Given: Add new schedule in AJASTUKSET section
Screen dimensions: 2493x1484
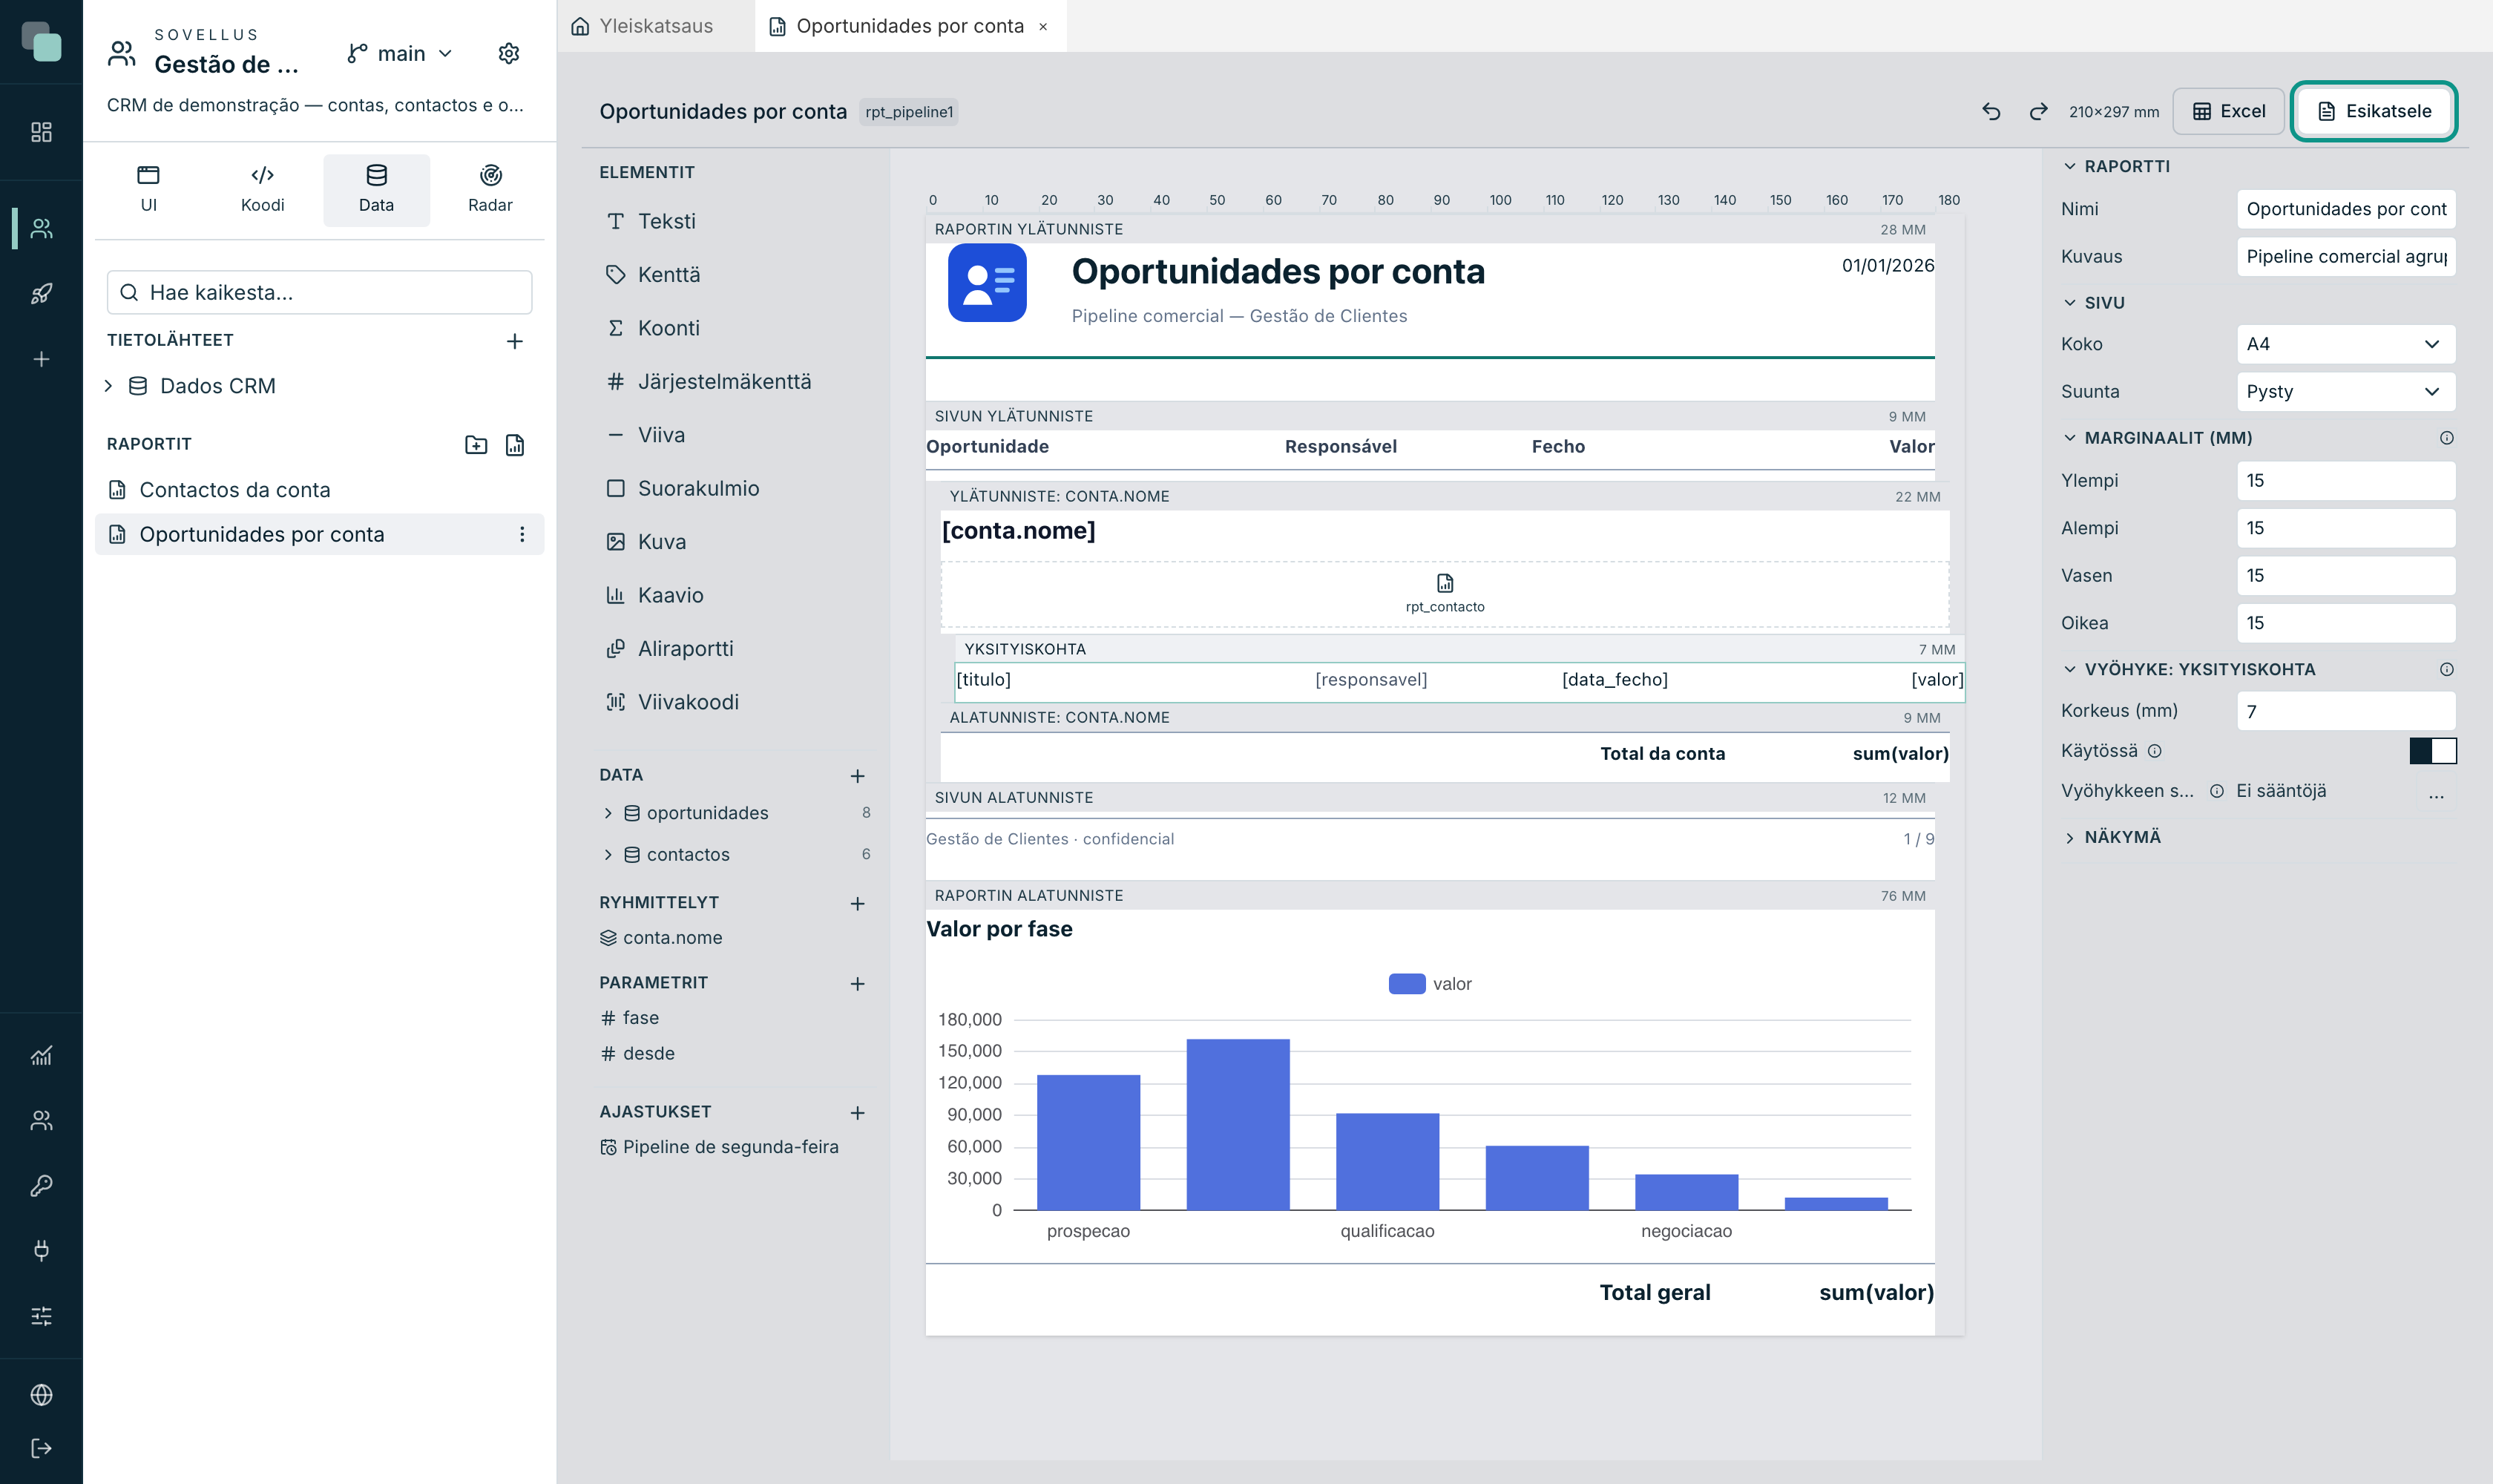Looking at the screenshot, I should pyautogui.click(x=858, y=1113).
